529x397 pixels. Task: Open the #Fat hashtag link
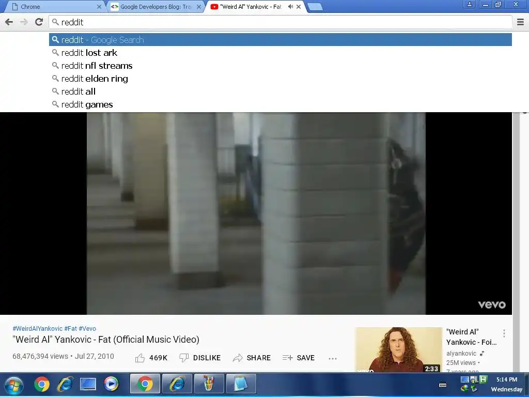(70, 328)
